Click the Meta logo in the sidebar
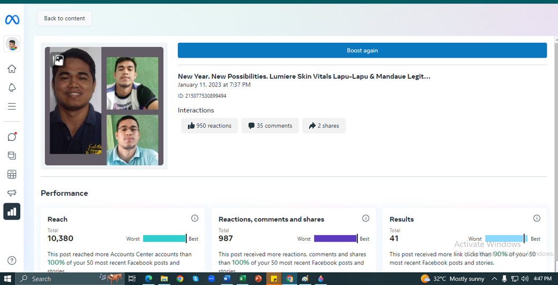Viewport: 558px width, 285px height. (x=12, y=20)
